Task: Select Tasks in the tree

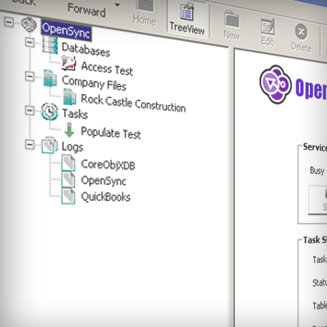Action: coord(75,114)
